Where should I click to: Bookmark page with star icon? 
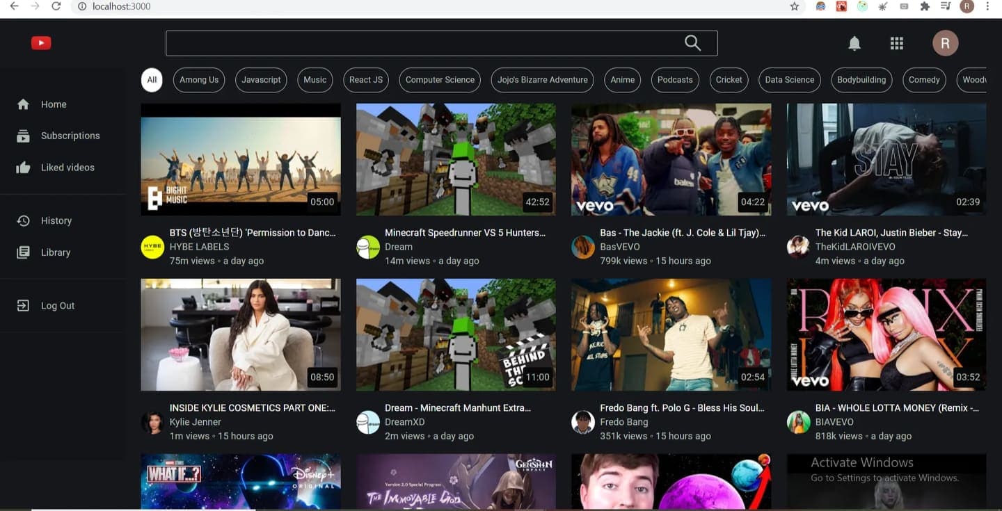click(x=795, y=6)
